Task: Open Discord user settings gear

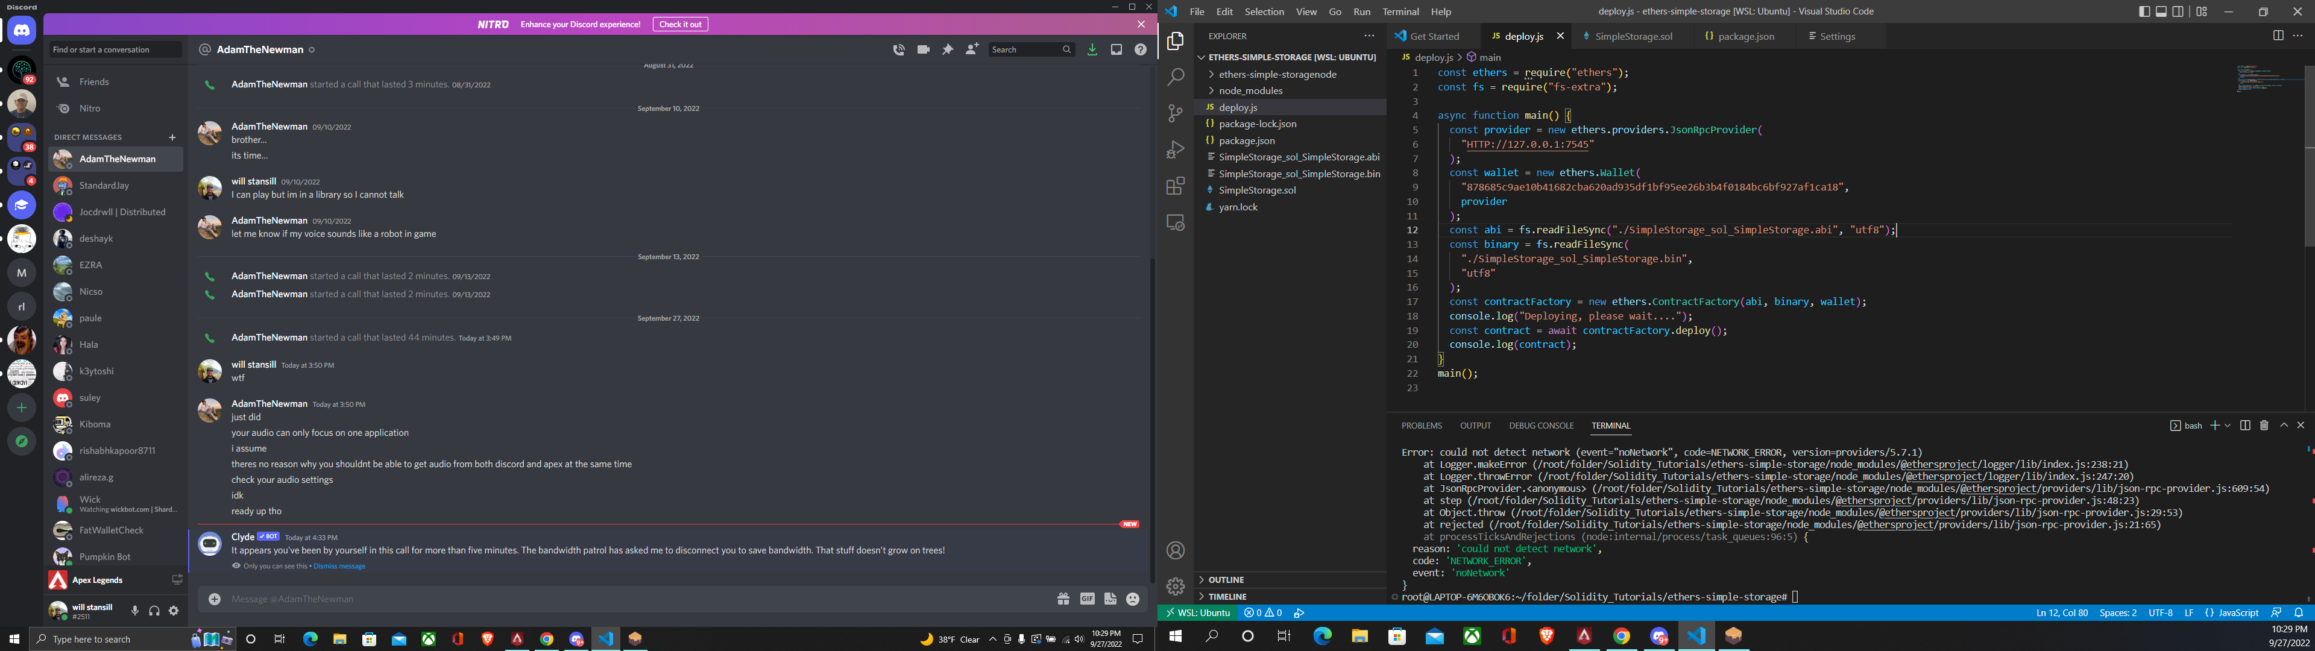Action: click(x=174, y=611)
